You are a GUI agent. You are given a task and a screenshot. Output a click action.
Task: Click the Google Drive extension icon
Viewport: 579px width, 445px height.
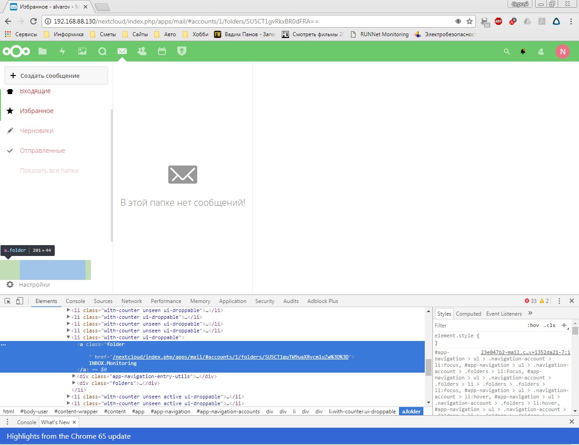527,21
